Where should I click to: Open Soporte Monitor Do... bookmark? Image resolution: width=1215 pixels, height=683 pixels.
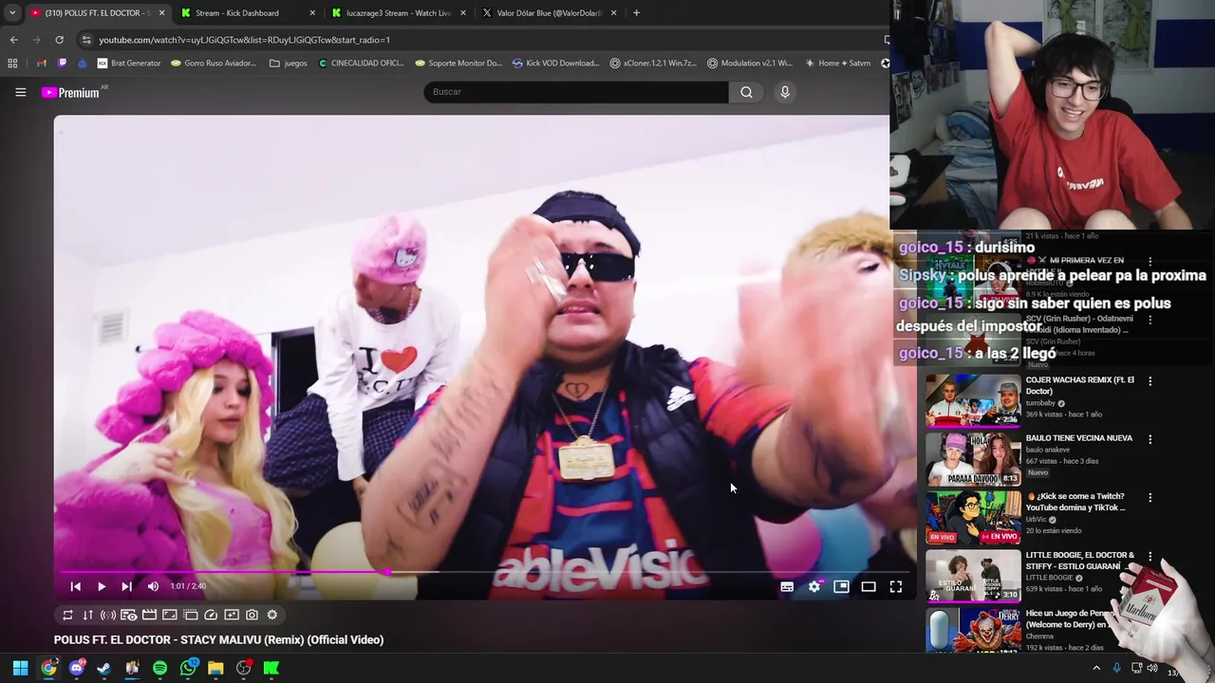pos(458,64)
